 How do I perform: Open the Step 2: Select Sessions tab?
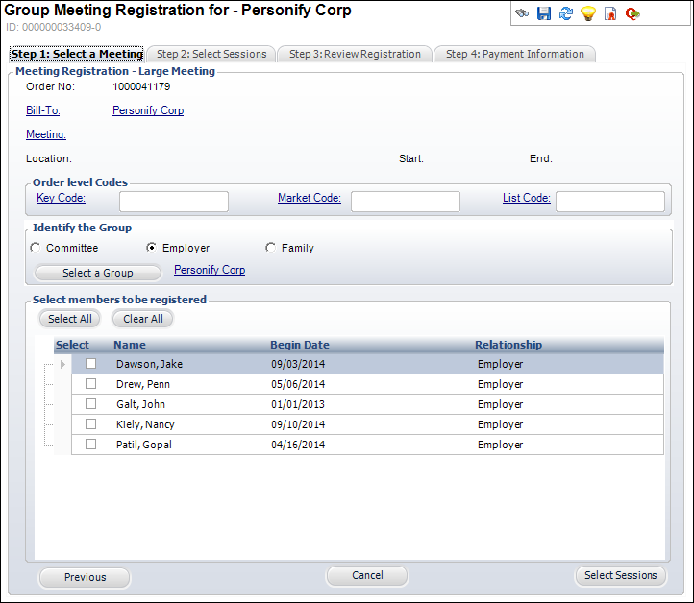point(211,54)
